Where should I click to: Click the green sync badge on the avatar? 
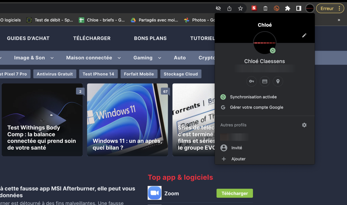tap(272, 51)
